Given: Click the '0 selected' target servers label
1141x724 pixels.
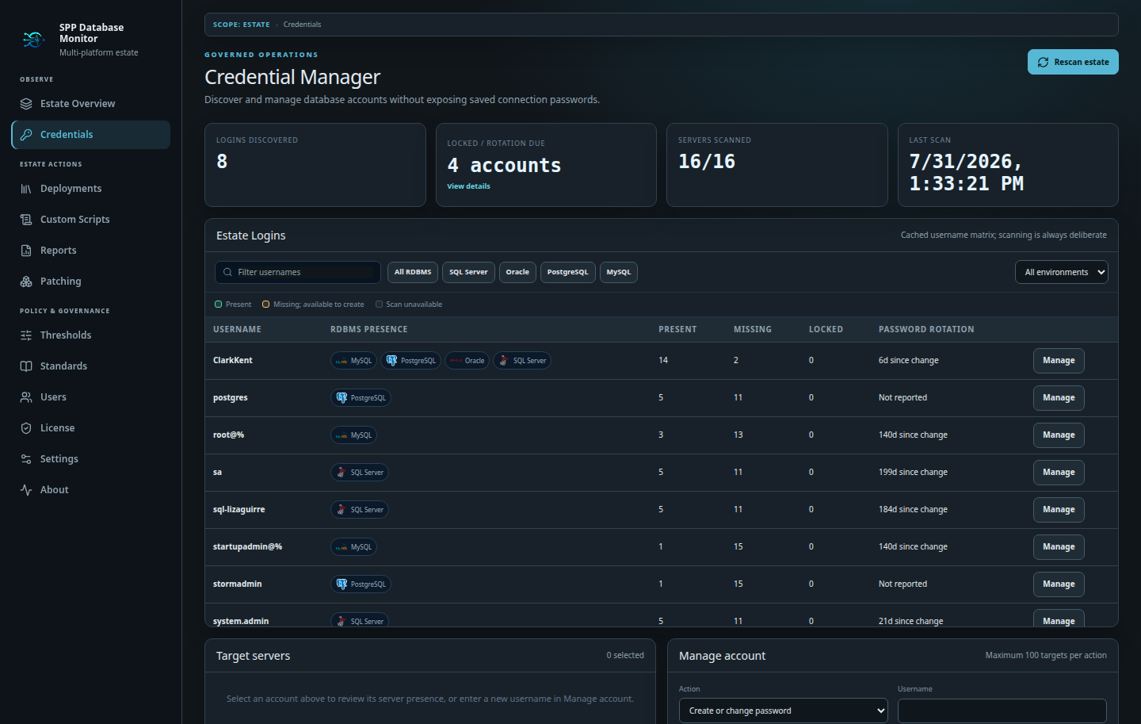Looking at the screenshot, I should [x=625, y=656].
